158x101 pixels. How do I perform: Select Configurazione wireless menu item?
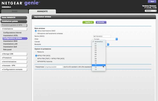15,38
